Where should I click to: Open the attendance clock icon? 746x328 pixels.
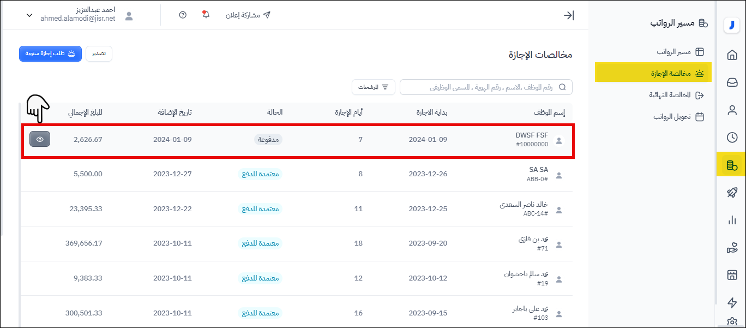click(x=732, y=138)
